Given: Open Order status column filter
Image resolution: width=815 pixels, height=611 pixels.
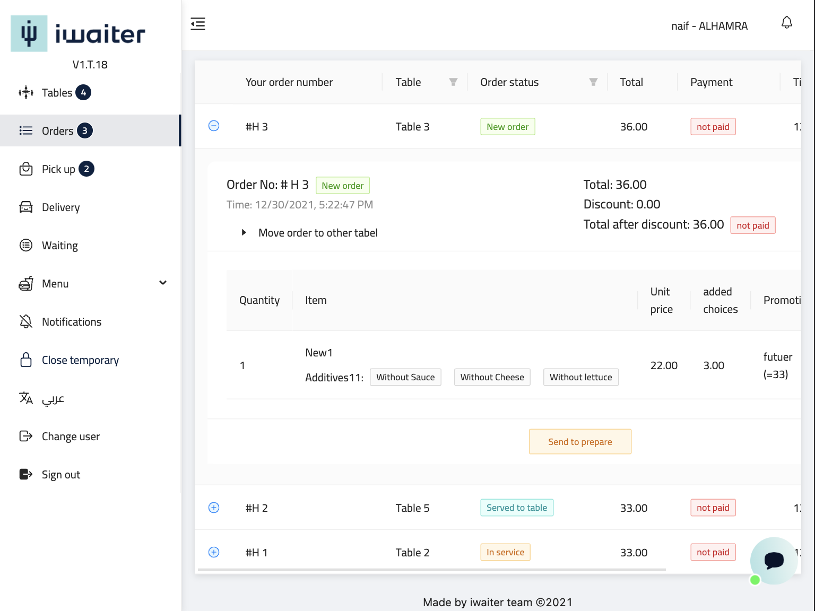Looking at the screenshot, I should coord(593,82).
